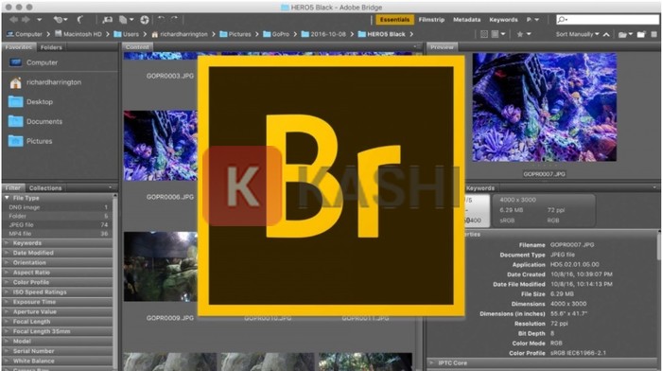Filter by Folder file type

pyautogui.click(x=58, y=216)
